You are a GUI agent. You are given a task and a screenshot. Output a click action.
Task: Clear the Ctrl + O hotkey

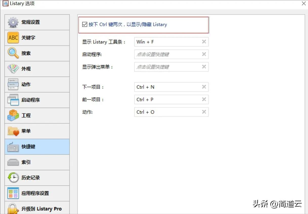pyautogui.click(x=204, y=112)
